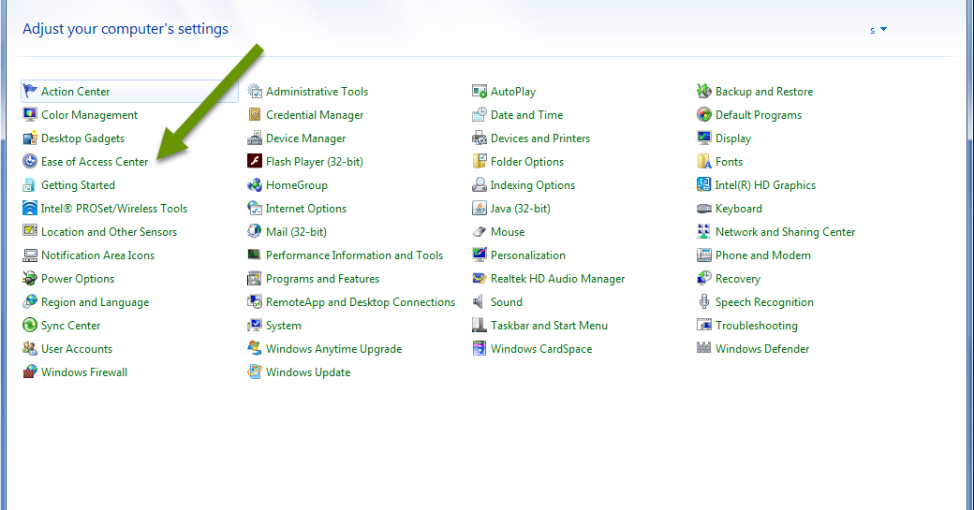Open Recovery link
The image size is (974, 510).
point(738,279)
